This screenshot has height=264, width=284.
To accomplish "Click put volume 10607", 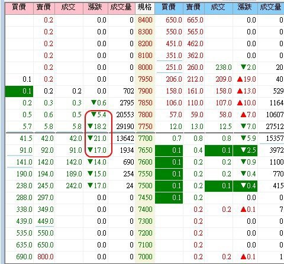I will 275,115.
